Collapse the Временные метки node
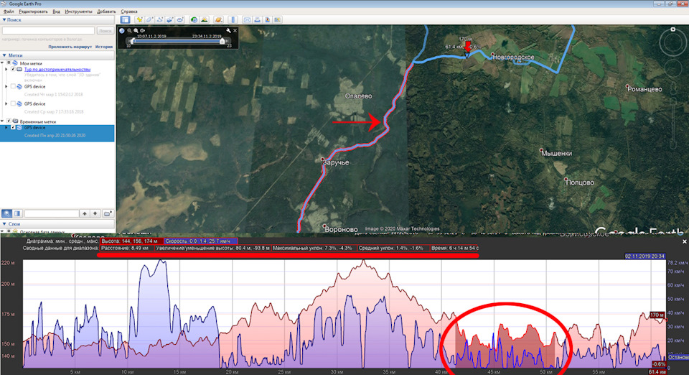 pos(3,121)
